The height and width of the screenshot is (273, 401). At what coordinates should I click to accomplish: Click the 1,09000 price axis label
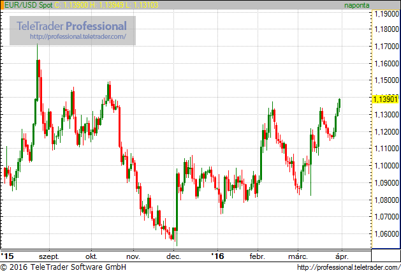click(x=386, y=182)
